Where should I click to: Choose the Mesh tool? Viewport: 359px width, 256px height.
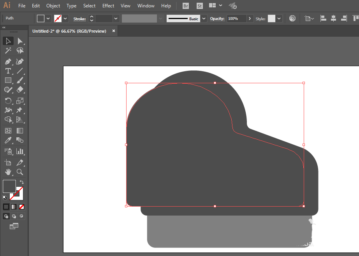(8, 131)
